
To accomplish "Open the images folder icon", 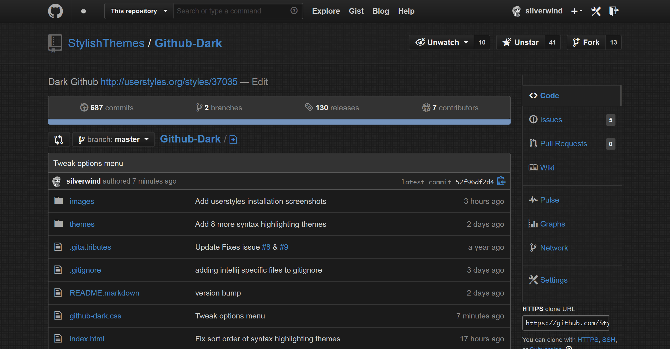I will tap(58, 201).
